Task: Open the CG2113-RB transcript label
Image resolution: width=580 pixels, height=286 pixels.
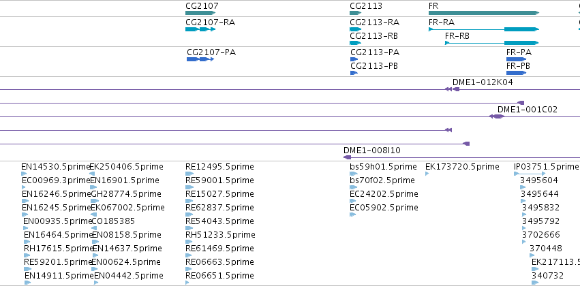Action: tap(373, 36)
